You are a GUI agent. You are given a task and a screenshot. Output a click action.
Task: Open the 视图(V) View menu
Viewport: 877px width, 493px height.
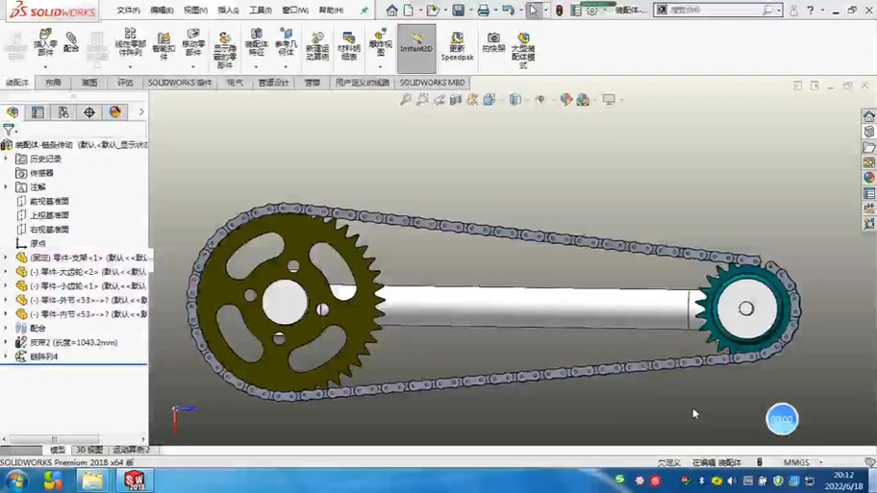(x=195, y=10)
